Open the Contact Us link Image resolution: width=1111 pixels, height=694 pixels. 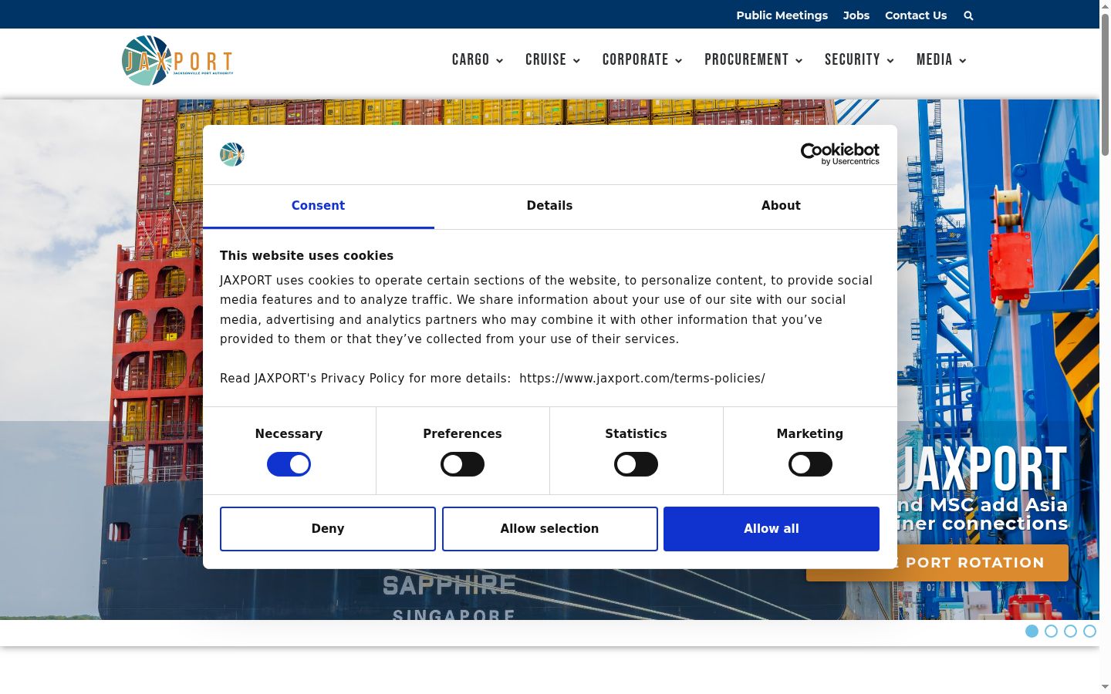(x=916, y=15)
